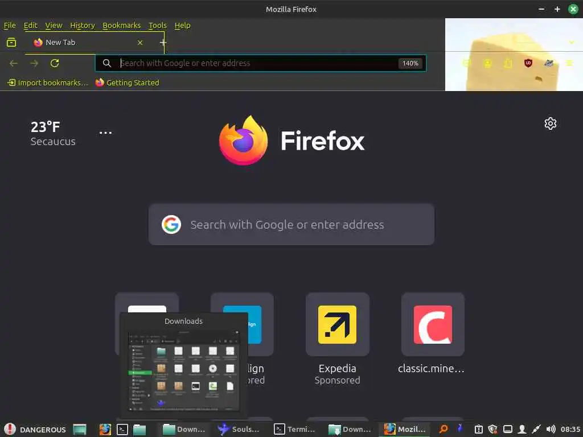Click the show desktop icon in taskbar
Viewport: 583px width, 437px height.
[80, 429]
